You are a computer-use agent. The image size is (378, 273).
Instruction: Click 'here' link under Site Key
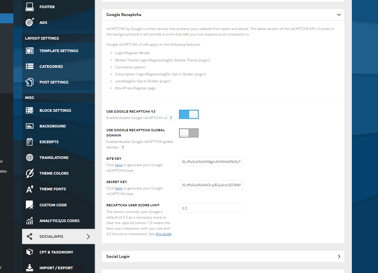point(118,165)
